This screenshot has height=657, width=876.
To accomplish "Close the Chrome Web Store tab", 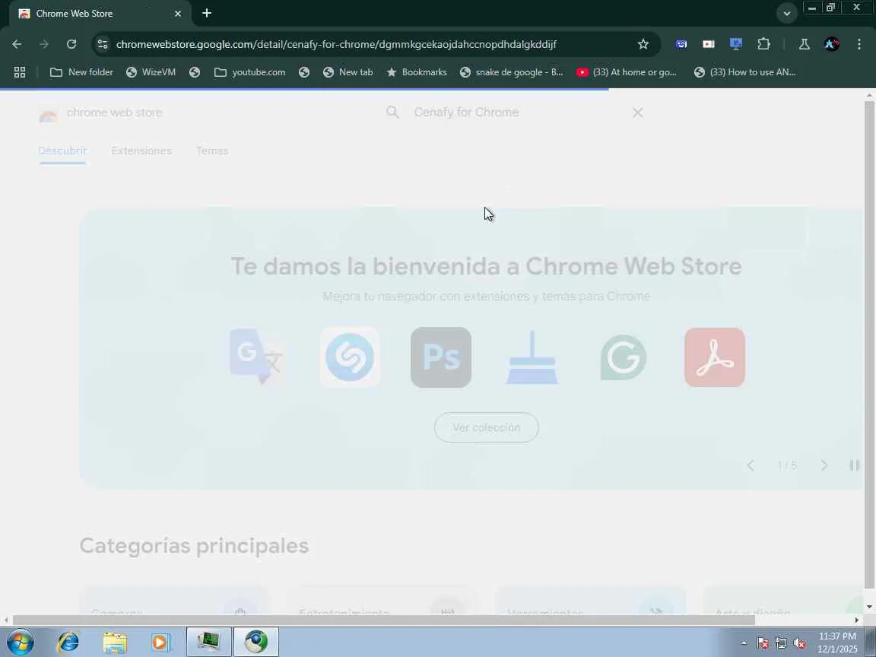I will 178,14.
